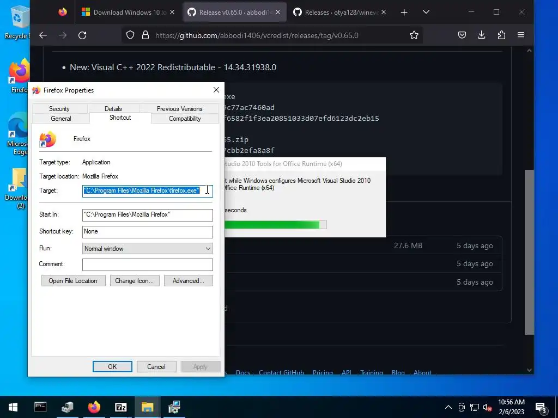Open 7-Zip from the taskbar

[120, 407]
